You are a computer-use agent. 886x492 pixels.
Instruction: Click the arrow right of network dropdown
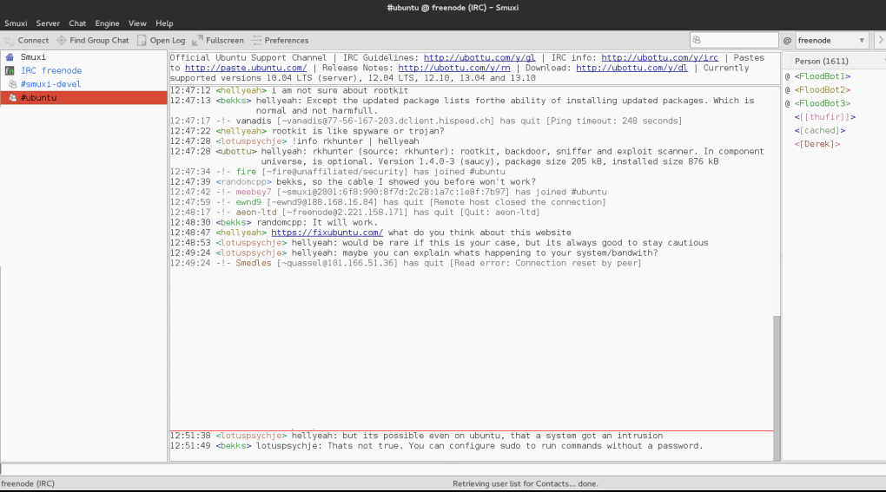point(880,40)
